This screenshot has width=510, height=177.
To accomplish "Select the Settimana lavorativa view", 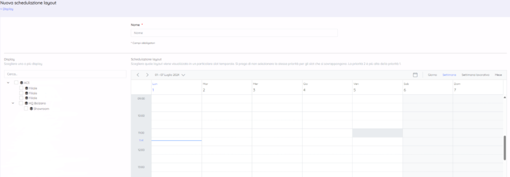I will [475, 75].
